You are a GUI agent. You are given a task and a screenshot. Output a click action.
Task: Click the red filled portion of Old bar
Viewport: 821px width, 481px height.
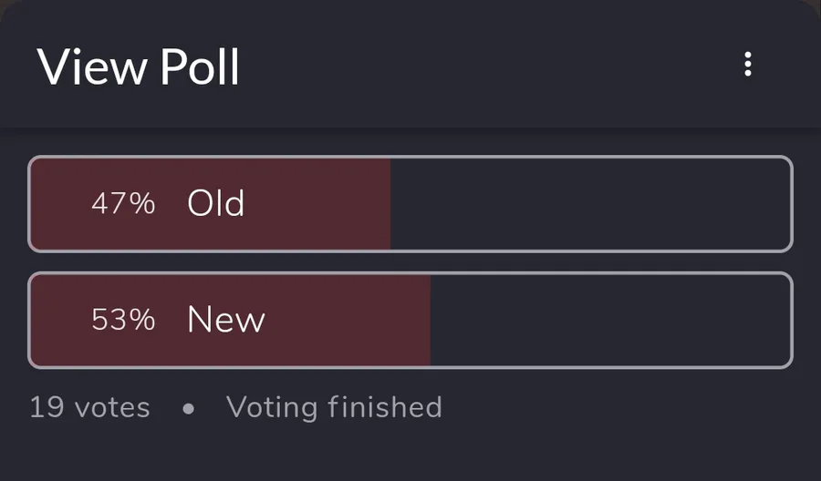[211, 204]
